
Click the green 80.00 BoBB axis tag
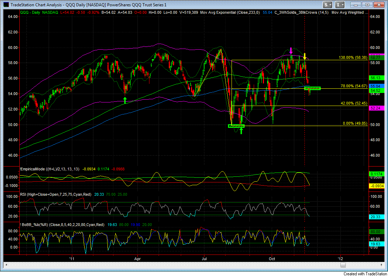pyautogui.click(x=376, y=232)
